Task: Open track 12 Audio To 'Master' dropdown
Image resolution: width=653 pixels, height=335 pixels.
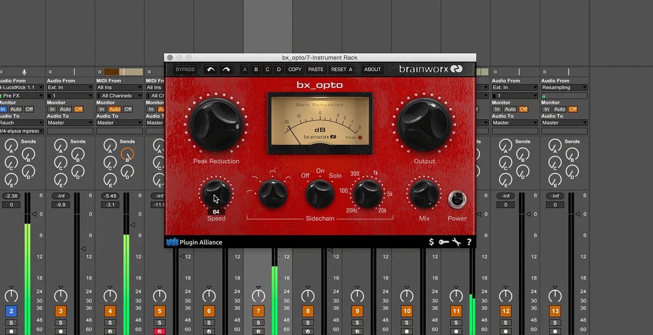Action: point(515,123)
